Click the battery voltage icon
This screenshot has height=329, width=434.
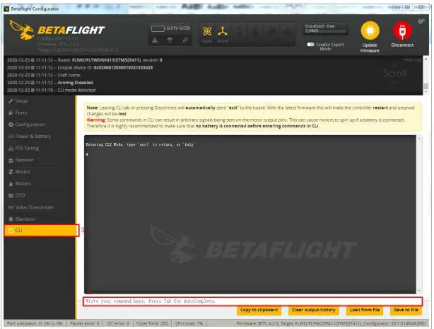click(158, 28)
